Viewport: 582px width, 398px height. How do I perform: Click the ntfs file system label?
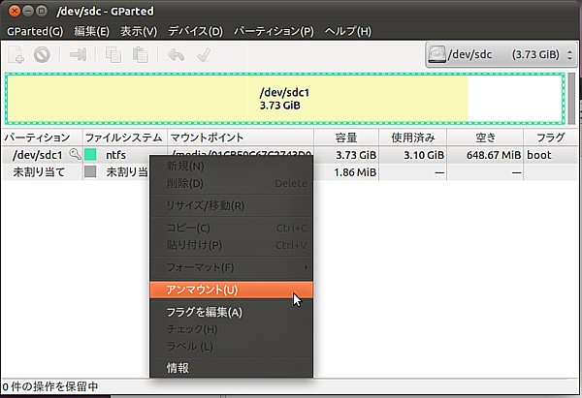coord(115,155)
